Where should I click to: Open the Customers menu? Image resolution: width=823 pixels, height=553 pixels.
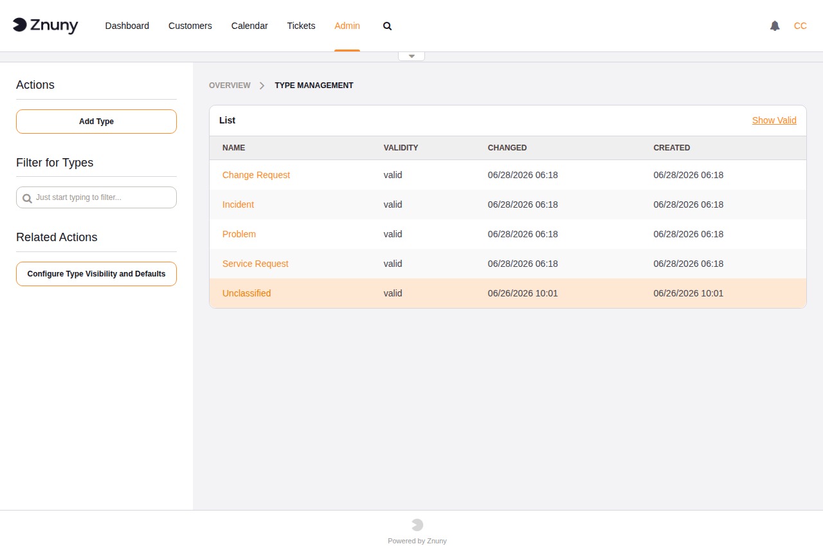(x=190, y=26)
